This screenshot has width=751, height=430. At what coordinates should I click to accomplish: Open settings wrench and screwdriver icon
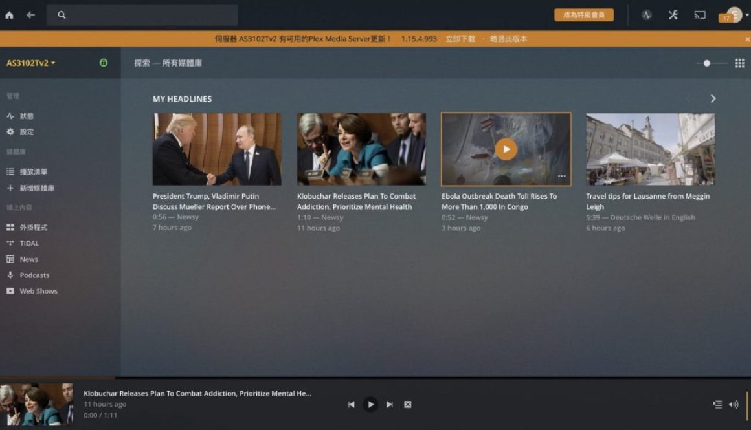tap(673, 15)
